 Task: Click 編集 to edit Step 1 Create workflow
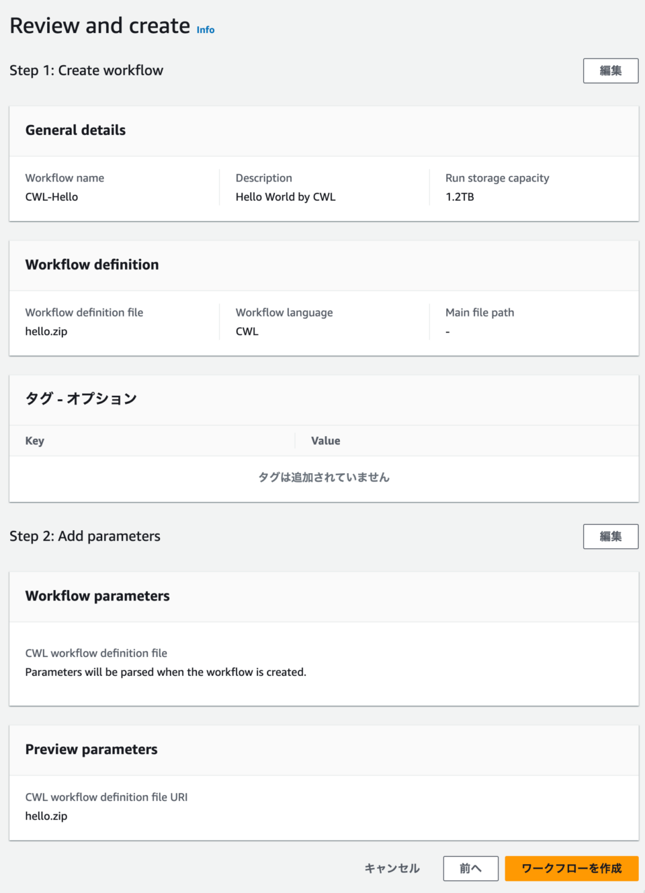(x=610, y=71)
